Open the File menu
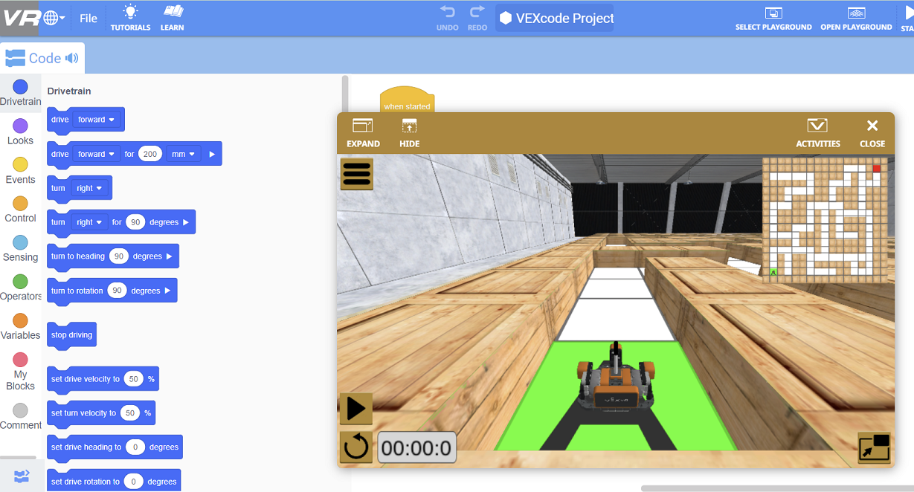Screen dimensions: 914x492 (x=88, y=19)
